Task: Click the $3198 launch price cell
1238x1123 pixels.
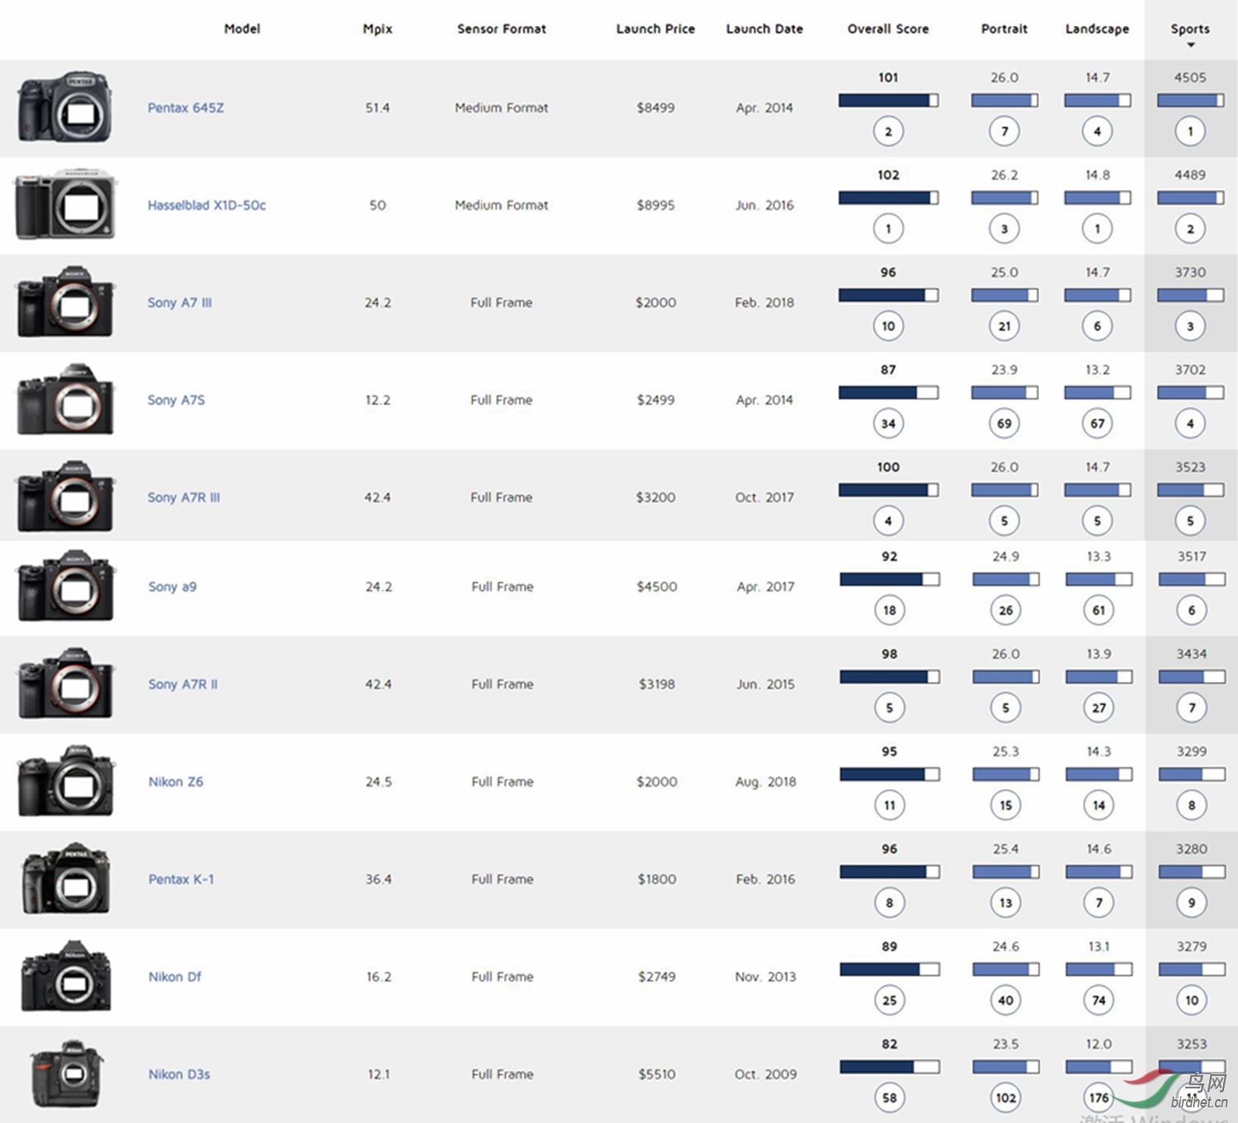Action: coord(657,684)
